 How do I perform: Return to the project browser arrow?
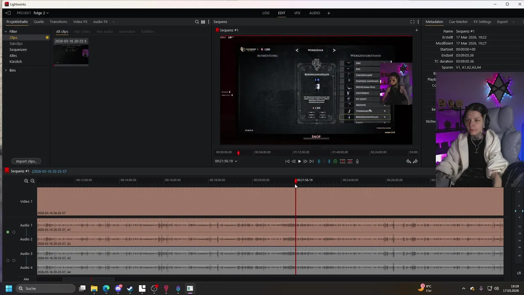pyautogui.click(x=8, y=13)
